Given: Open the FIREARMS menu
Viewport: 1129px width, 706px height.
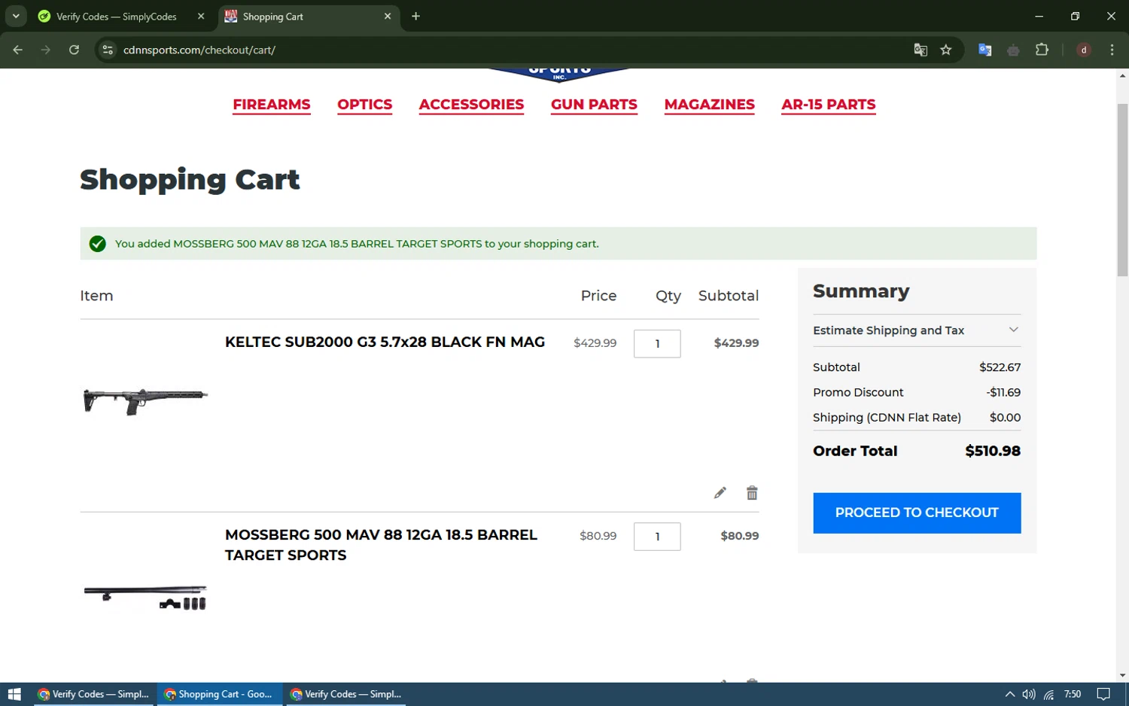Looking at the screenshot, I should tap(272, 105).
